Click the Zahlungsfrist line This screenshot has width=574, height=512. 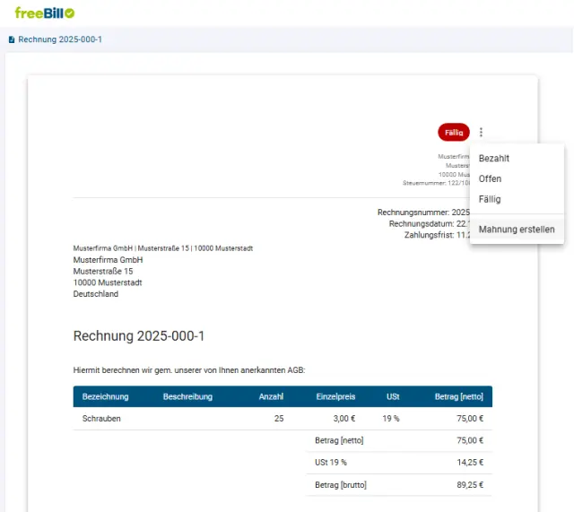click(x=437, y=235)
